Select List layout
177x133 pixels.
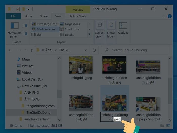click(36, 35)
